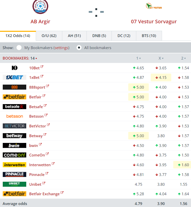The image size is (191, 207).
Task: Click the bwin bookmaker logo
Action: [14, 145]
